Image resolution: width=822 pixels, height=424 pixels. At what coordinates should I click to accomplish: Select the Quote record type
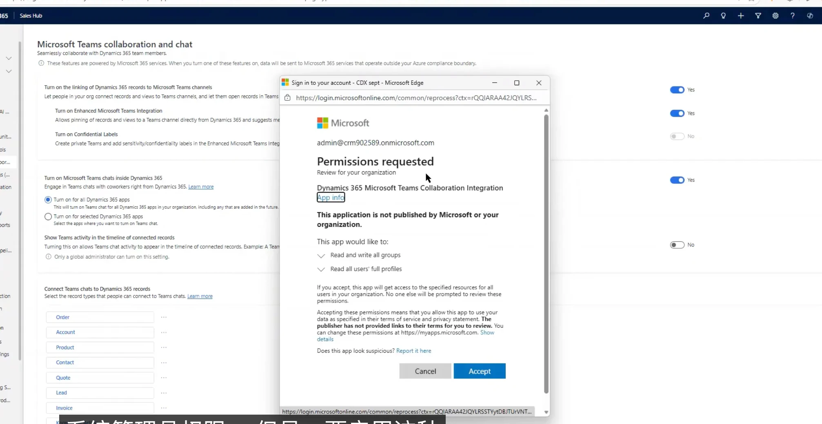pos(100,378)
